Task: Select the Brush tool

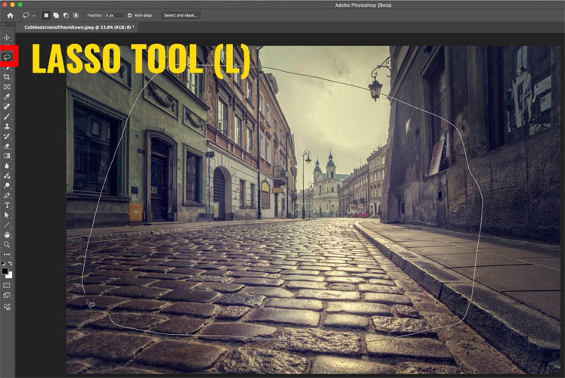Action: (x=7, y=116)
